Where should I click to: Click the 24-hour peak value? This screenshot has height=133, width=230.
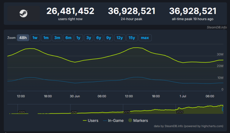click(131, 11)
